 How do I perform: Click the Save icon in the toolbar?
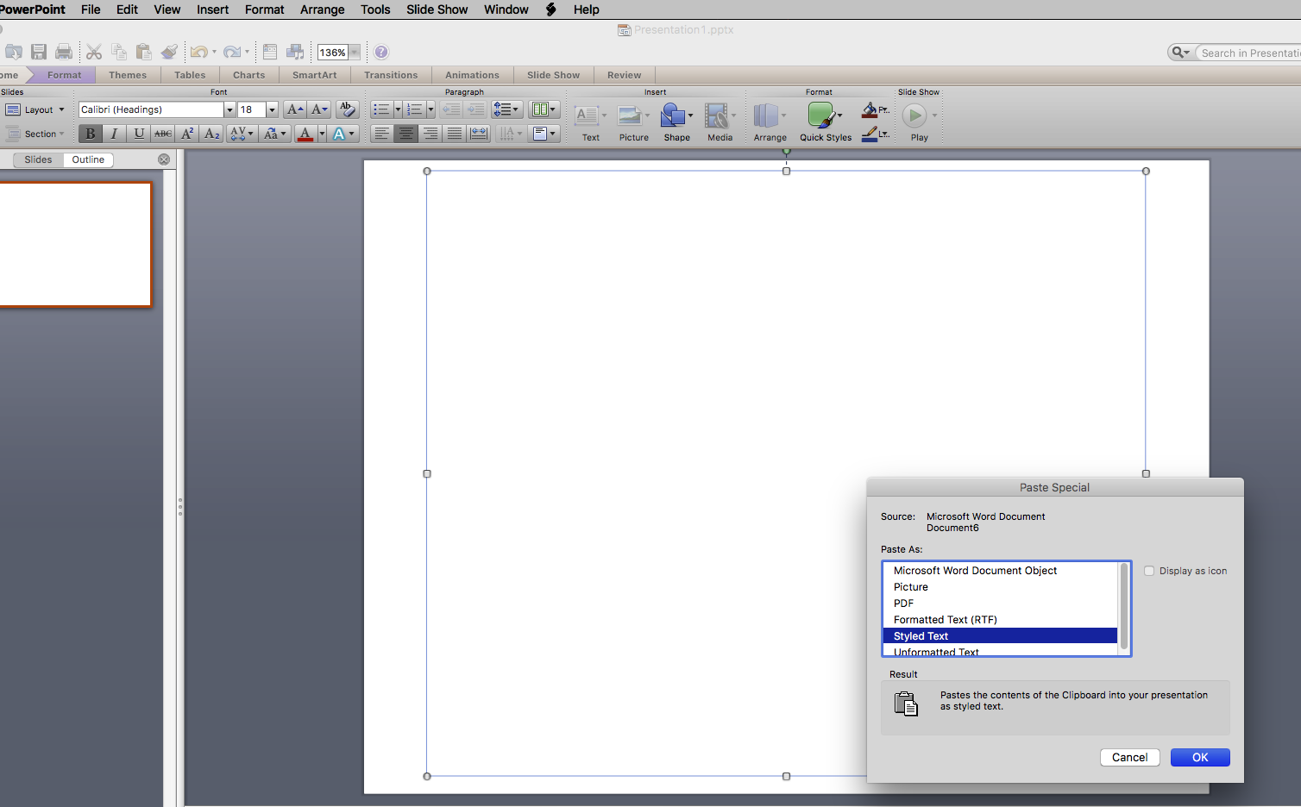click(x=39, y=52)
